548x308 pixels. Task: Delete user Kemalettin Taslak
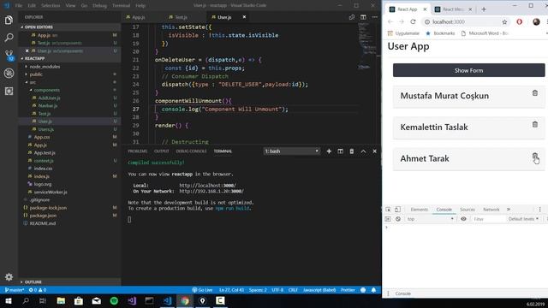(x=534, y=124)
